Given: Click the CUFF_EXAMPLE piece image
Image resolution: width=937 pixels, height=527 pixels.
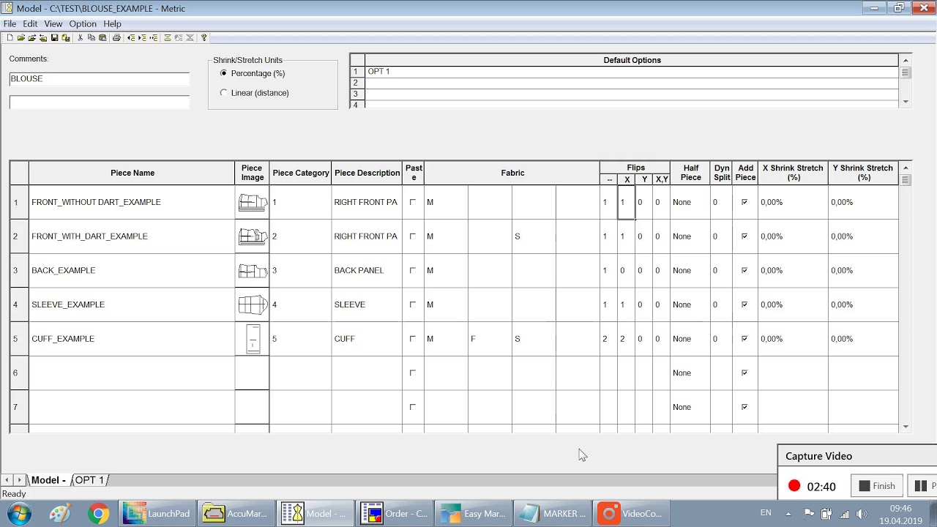Looking at the screenshot, I should point(253,339).
